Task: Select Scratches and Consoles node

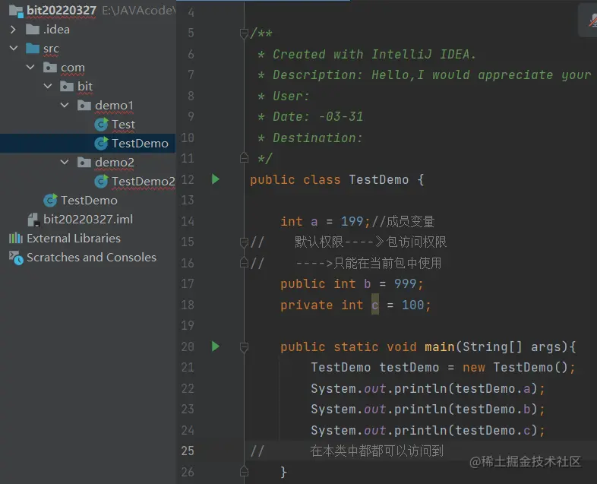Action: (91, 258)
